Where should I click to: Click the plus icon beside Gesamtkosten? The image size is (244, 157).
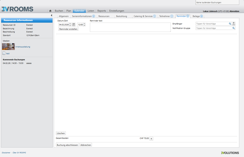[x=151, y=139]
